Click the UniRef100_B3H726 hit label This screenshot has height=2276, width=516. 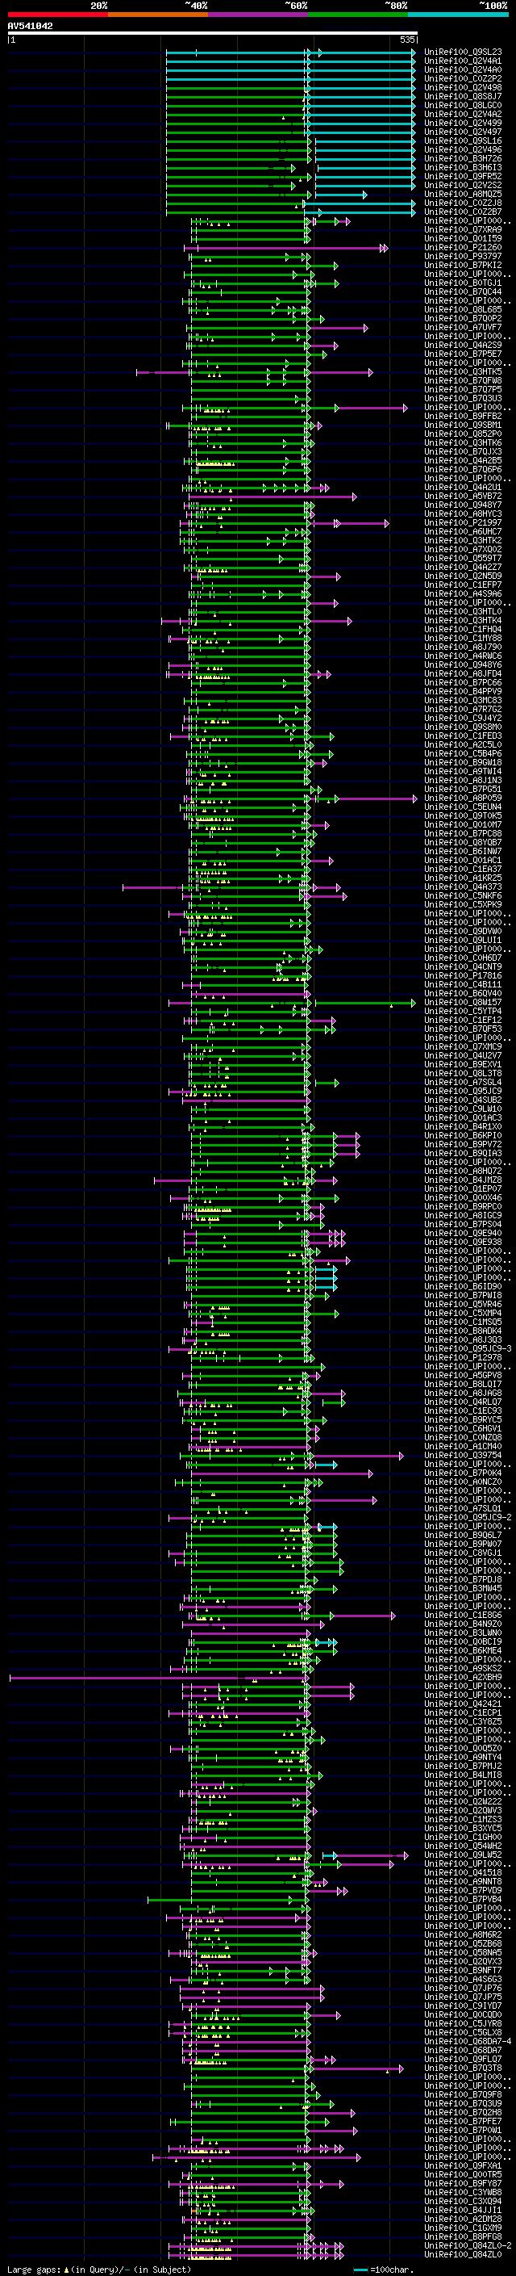[463, 158]
